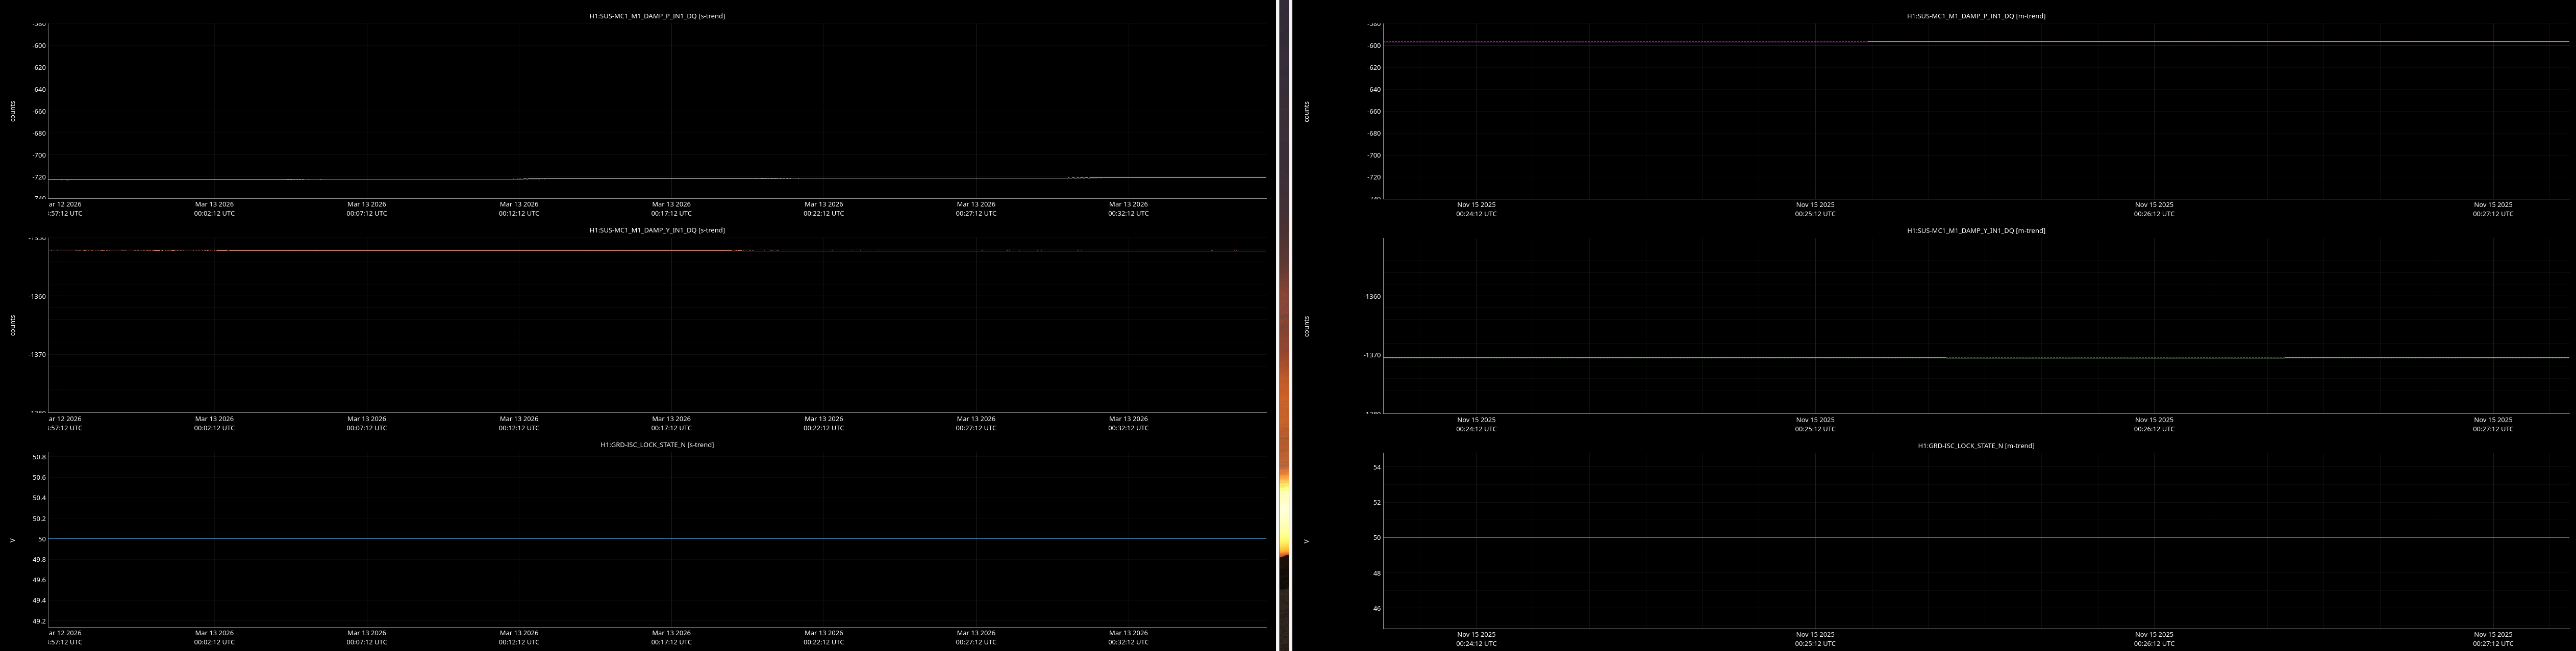
Task: Click the V axis label of LOCK_STATE_N s-trend
Action: coord(13,540)
